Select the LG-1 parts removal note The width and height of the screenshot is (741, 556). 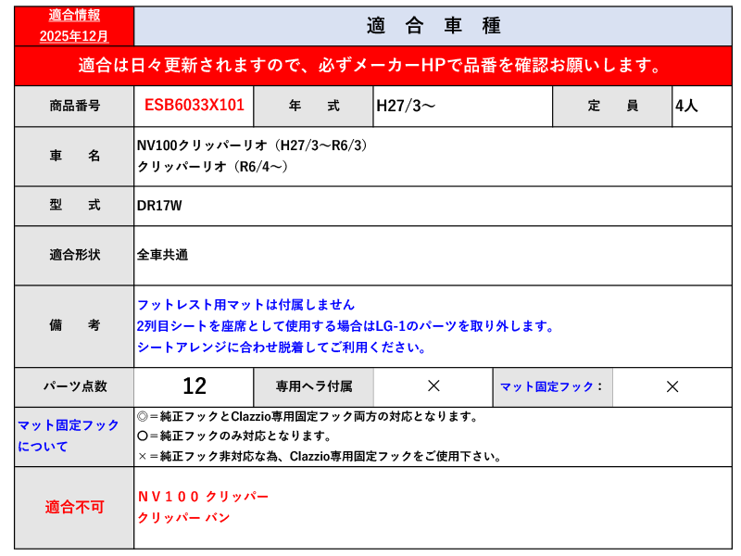pos(345,326)
